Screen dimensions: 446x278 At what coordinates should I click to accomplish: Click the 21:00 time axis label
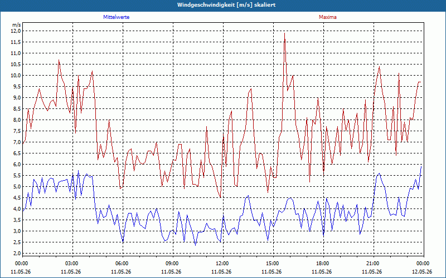pyautogui.click(x=373, y=264)
